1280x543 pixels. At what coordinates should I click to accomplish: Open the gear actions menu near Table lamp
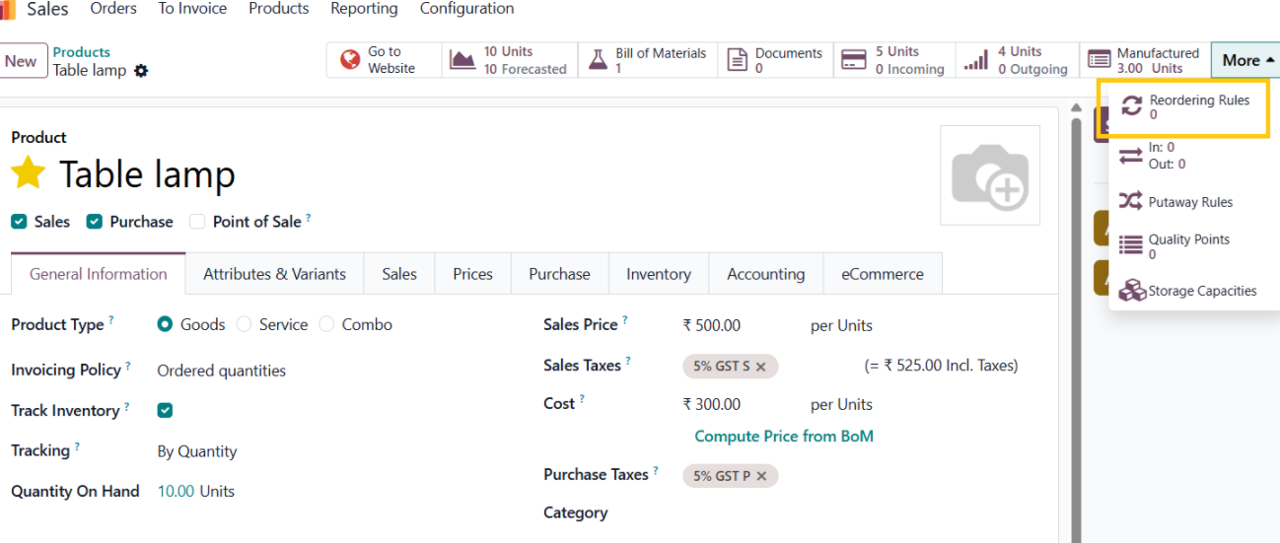pos(141,71)
